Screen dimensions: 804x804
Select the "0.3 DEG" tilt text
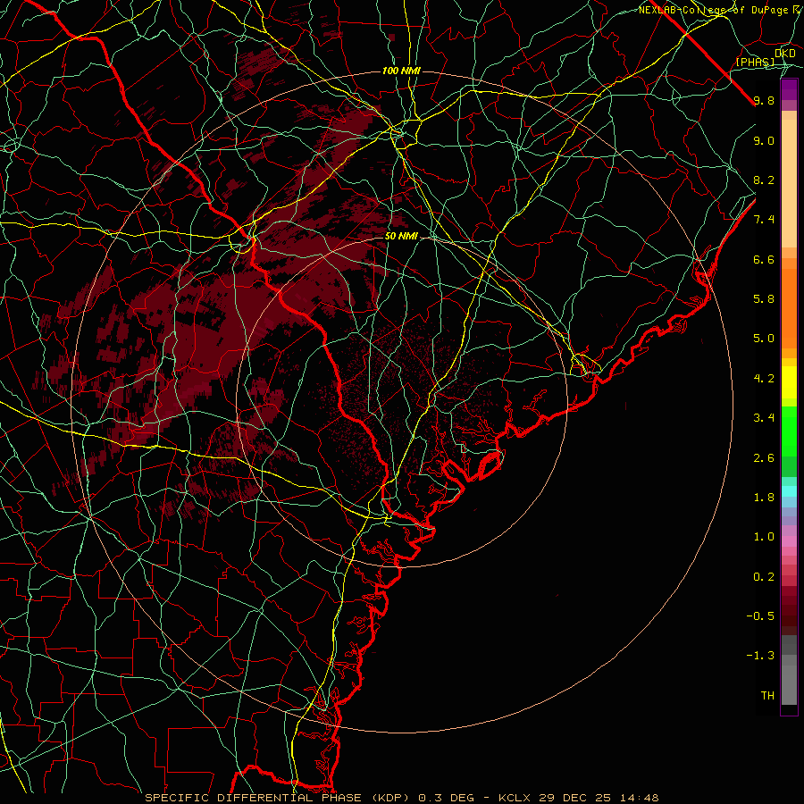coord(446,798)
